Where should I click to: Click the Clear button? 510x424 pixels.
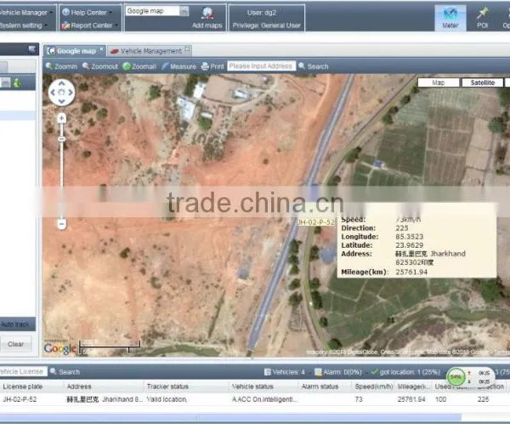coord(15,344)
